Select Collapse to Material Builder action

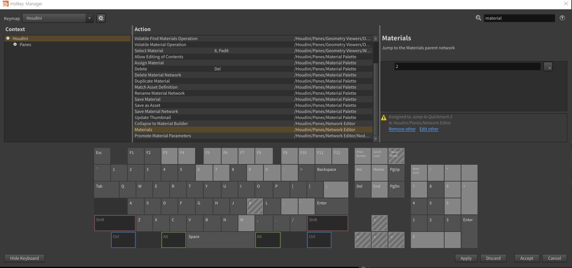(253, 124)
